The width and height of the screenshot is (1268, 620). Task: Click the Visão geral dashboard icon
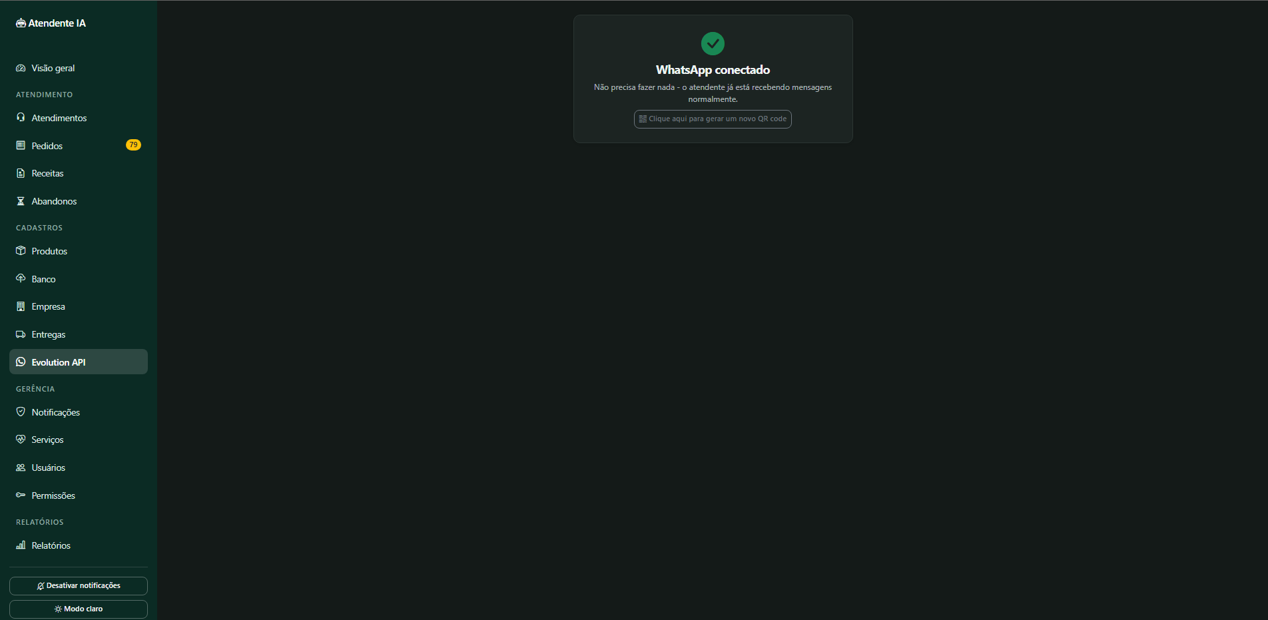pos(21,68)
